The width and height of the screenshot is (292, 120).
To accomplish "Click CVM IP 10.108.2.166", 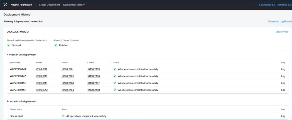I will 94,76.
